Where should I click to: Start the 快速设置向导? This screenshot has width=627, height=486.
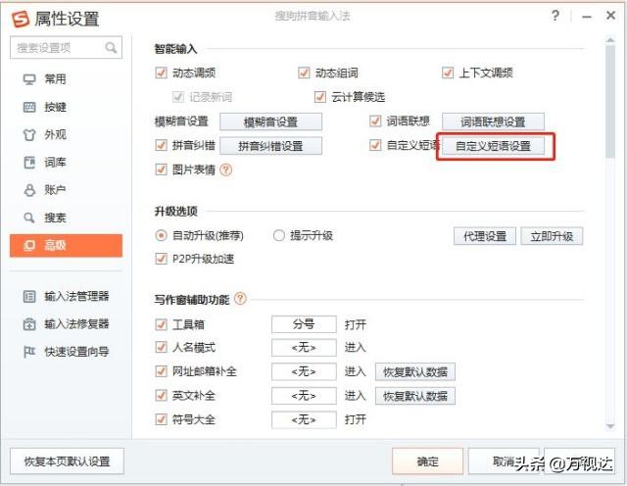tap(66, 352)
